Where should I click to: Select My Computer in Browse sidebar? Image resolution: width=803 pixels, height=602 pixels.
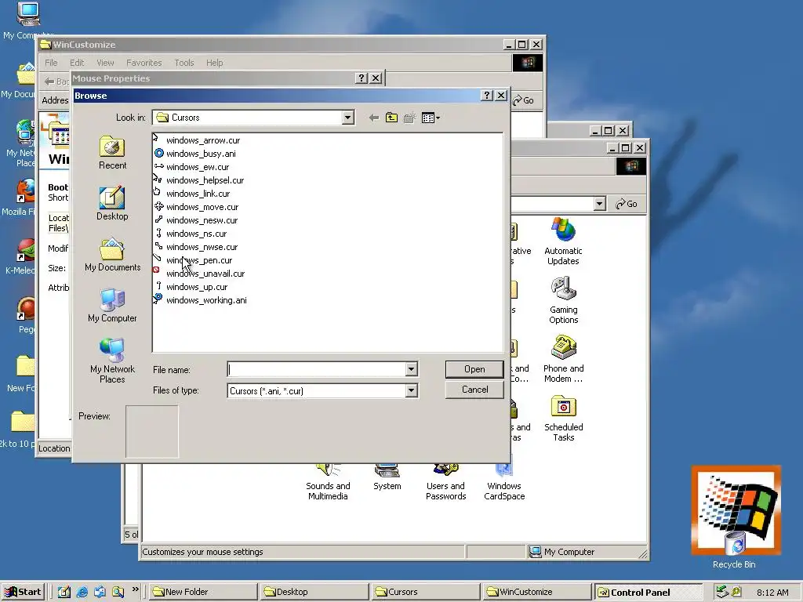point(112,305)
